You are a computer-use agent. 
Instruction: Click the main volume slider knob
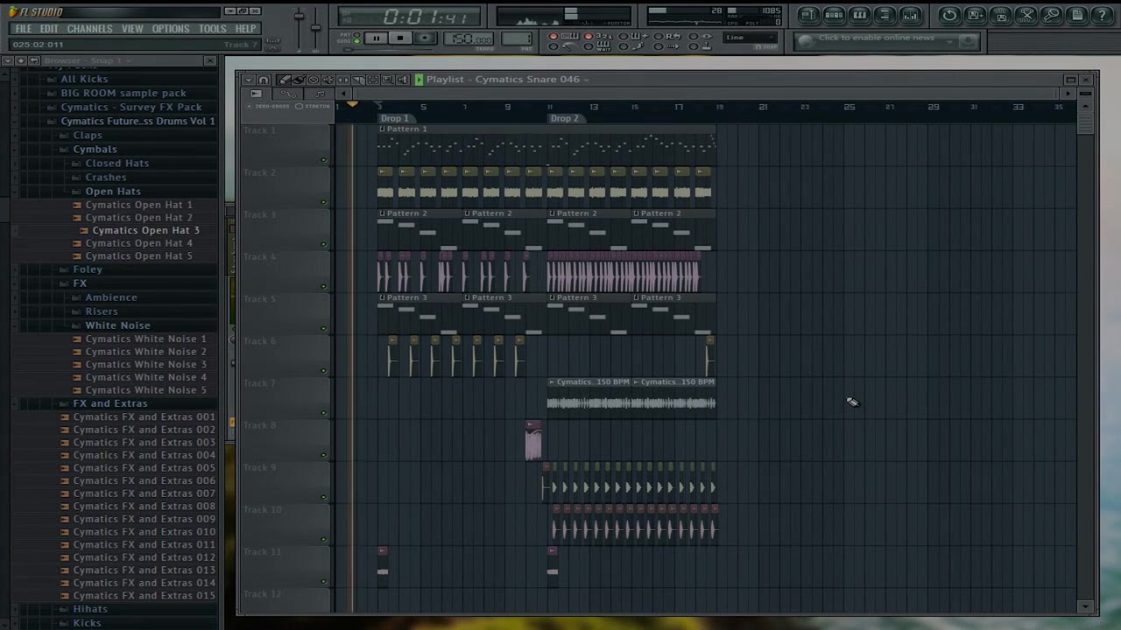tap(299, 16)
